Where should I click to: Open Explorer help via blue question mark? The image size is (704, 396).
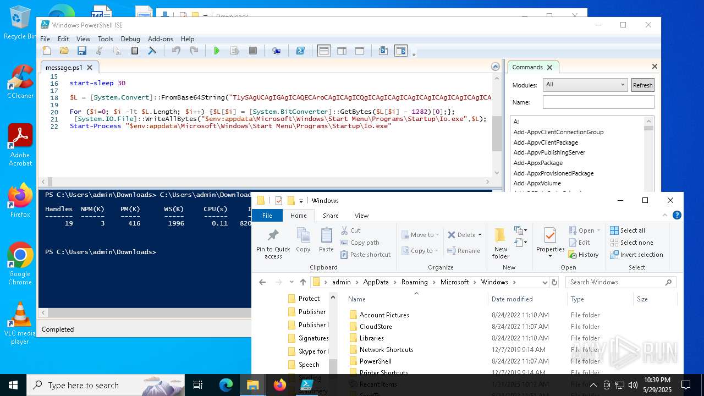click(x=677, y=215)
